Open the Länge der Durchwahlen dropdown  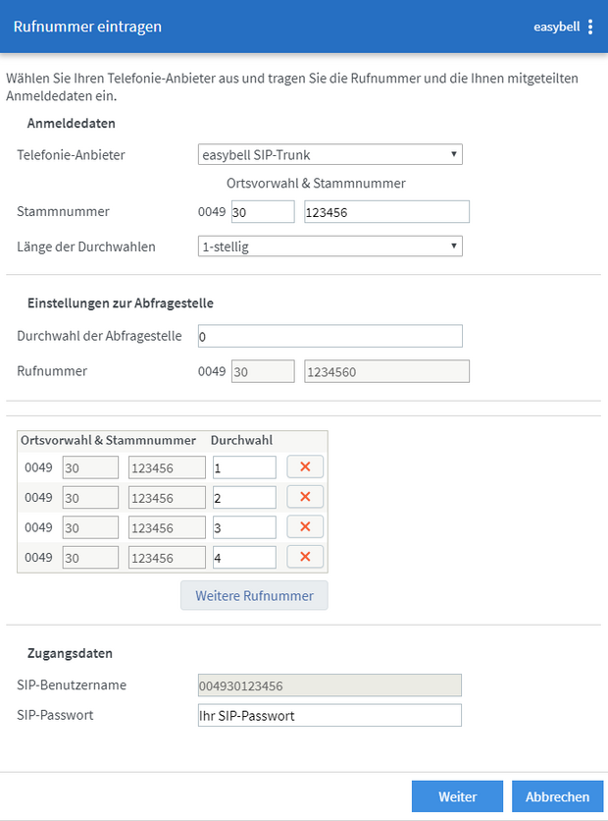(x=329, y=246)
